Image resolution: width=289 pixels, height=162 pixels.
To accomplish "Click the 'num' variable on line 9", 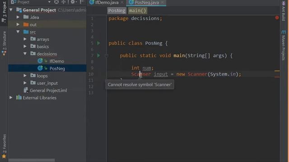I will point(147,68).
